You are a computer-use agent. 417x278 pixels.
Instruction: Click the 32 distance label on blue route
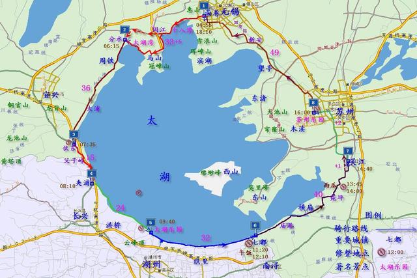(206, 238)
